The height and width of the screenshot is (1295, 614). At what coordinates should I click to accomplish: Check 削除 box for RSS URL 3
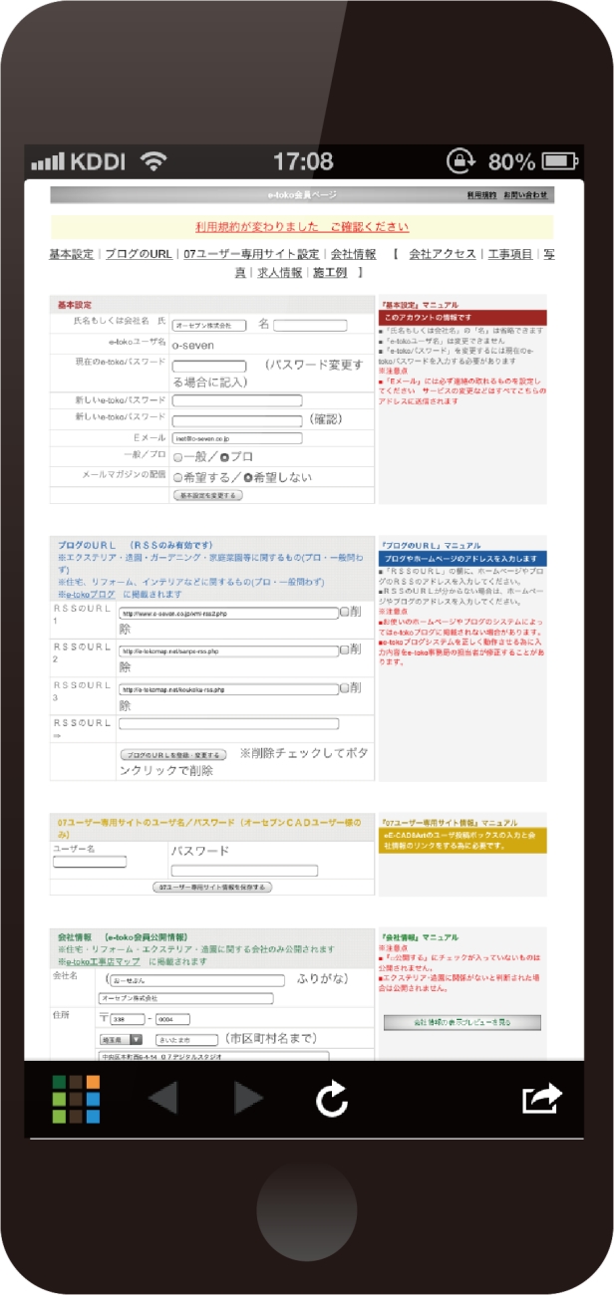[x=345, y=688]
